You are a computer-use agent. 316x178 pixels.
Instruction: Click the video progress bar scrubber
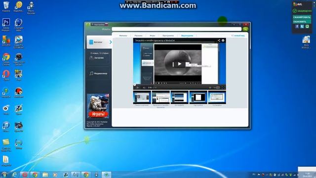(135, 85)
